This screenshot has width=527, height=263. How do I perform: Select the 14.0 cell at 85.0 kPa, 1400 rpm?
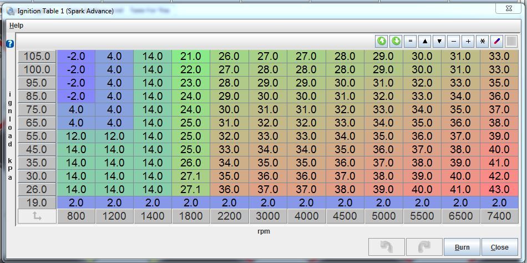click(x=153, y=96)
